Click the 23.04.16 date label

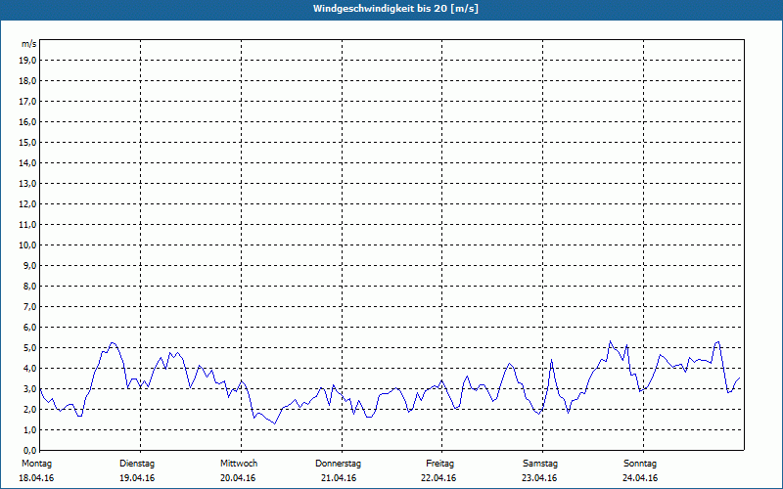pyautogui.click(x=539, y=478)
